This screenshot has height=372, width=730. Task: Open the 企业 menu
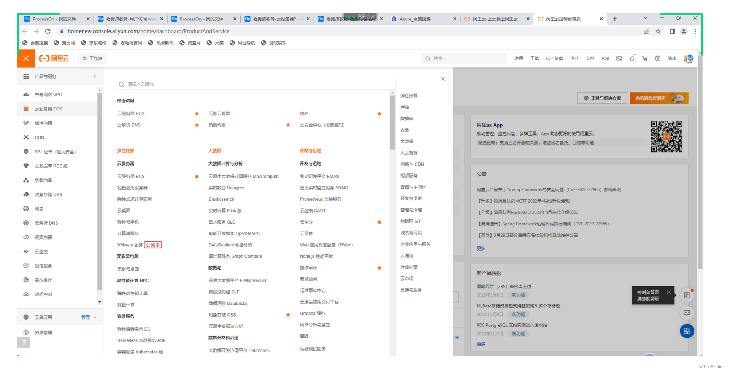[574, 58]
